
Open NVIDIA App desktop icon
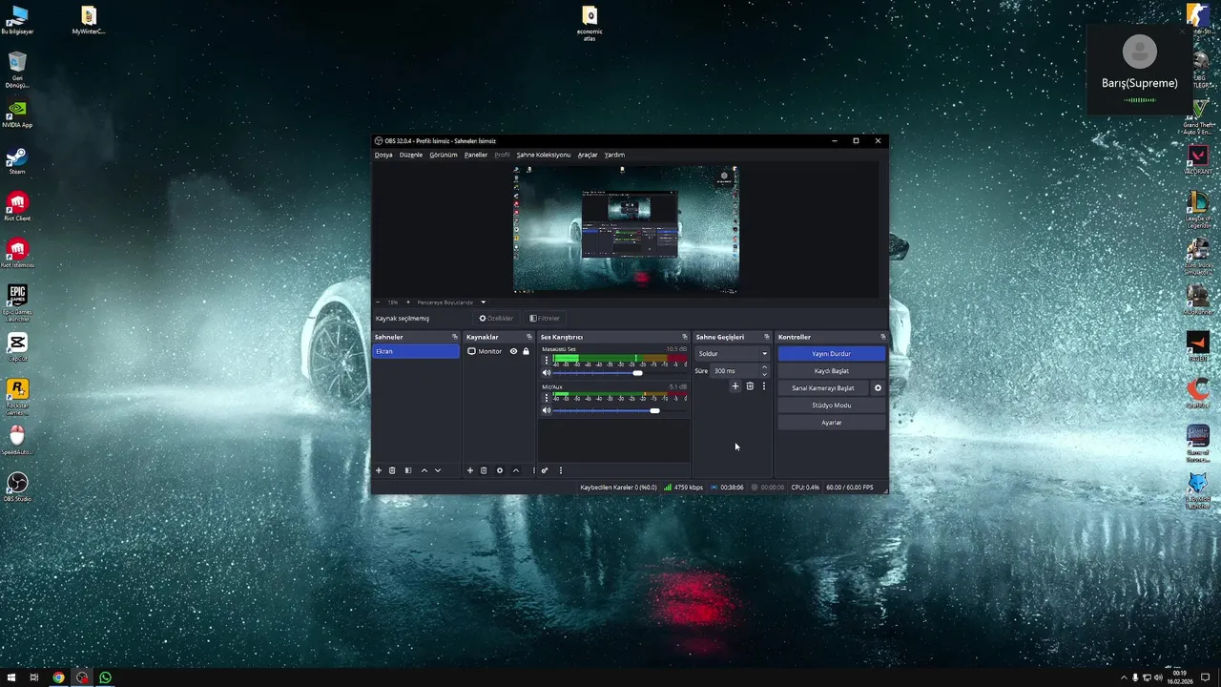tap(17, 114)
